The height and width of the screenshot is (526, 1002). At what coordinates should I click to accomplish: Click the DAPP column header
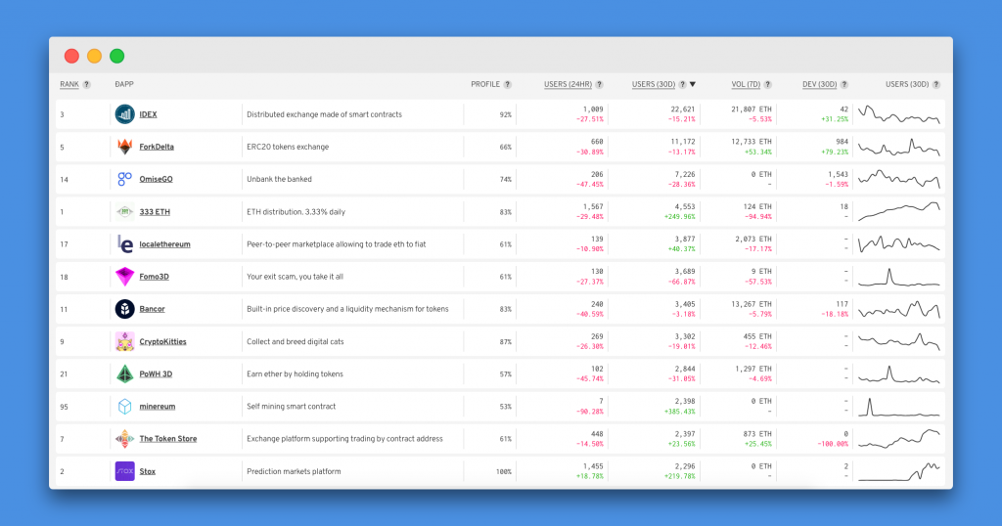(124, 84)
